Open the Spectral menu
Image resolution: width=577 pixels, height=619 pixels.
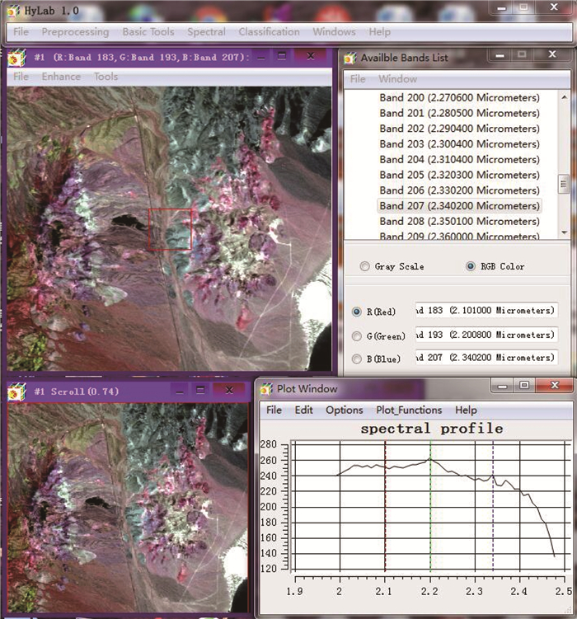(206, 32)
